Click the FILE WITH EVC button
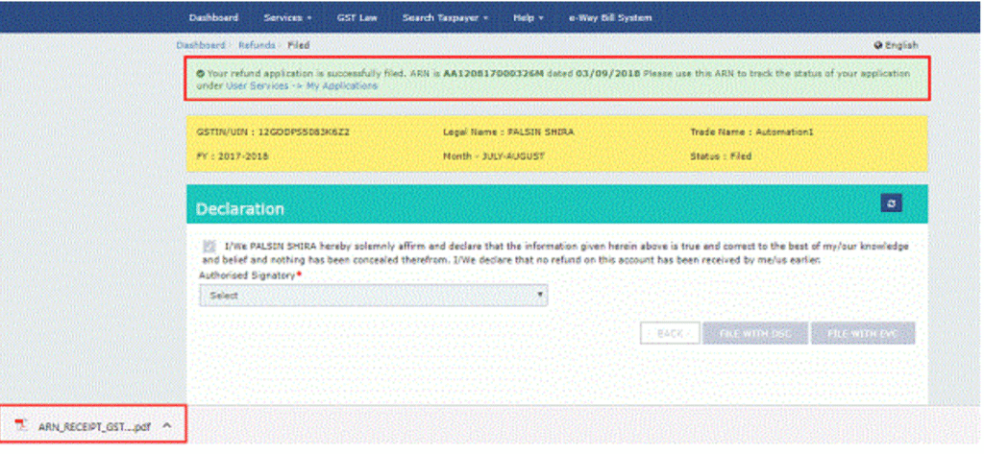The image size is (984, 454). pos(863,333)
